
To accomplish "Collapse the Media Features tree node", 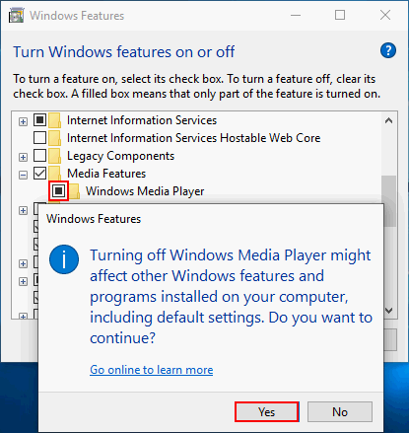I will (x=23, y=175).
